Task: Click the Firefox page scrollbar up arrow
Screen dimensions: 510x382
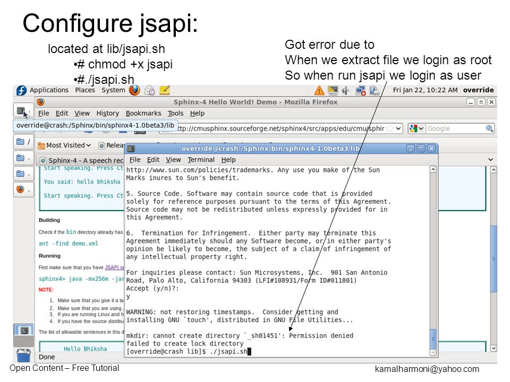Action: pyautogui.click(x=494, y=170)
